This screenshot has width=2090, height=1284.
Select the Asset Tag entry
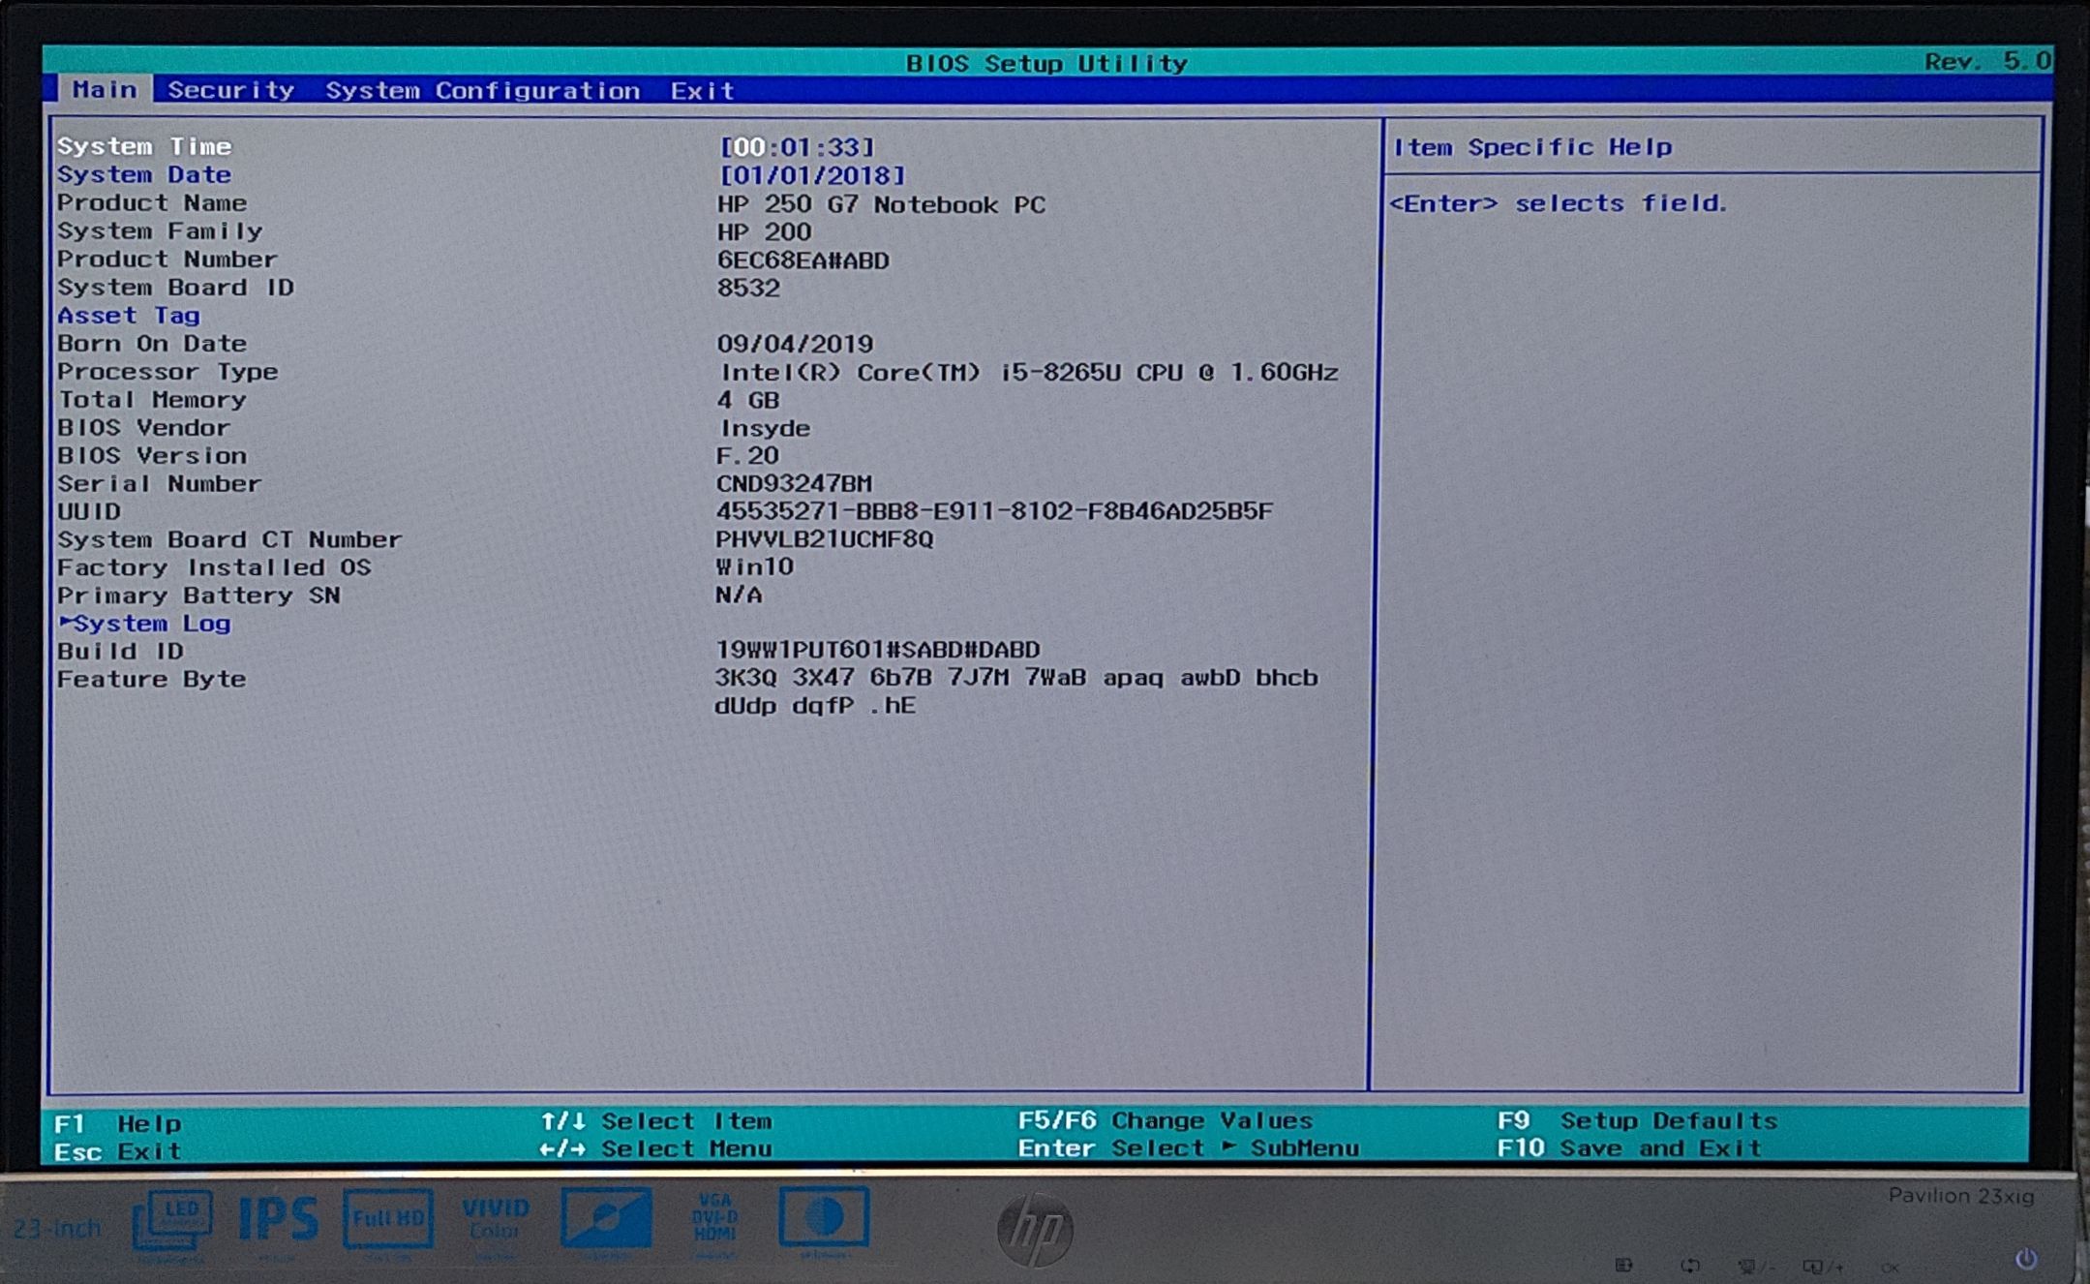(x=129, y=315)
